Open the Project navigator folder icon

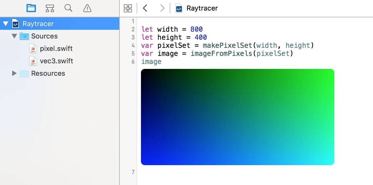[31, 8]
